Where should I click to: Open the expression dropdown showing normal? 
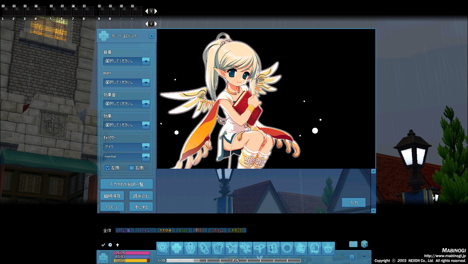pyautogui.click(x=127, y=157)
